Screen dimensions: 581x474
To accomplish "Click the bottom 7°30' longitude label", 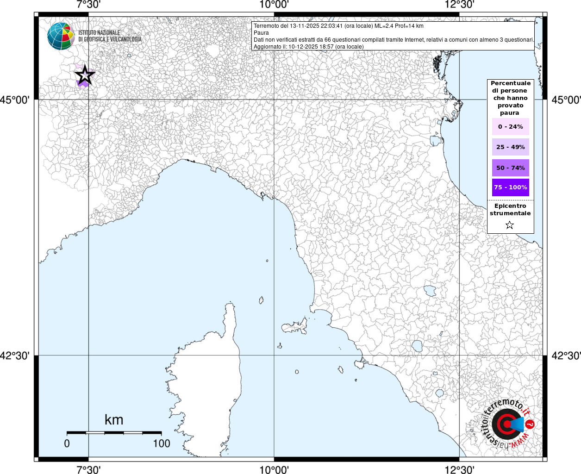I will click(x=88, y=469).
